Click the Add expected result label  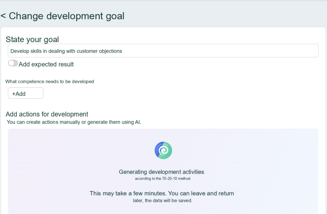coord(46,64)
